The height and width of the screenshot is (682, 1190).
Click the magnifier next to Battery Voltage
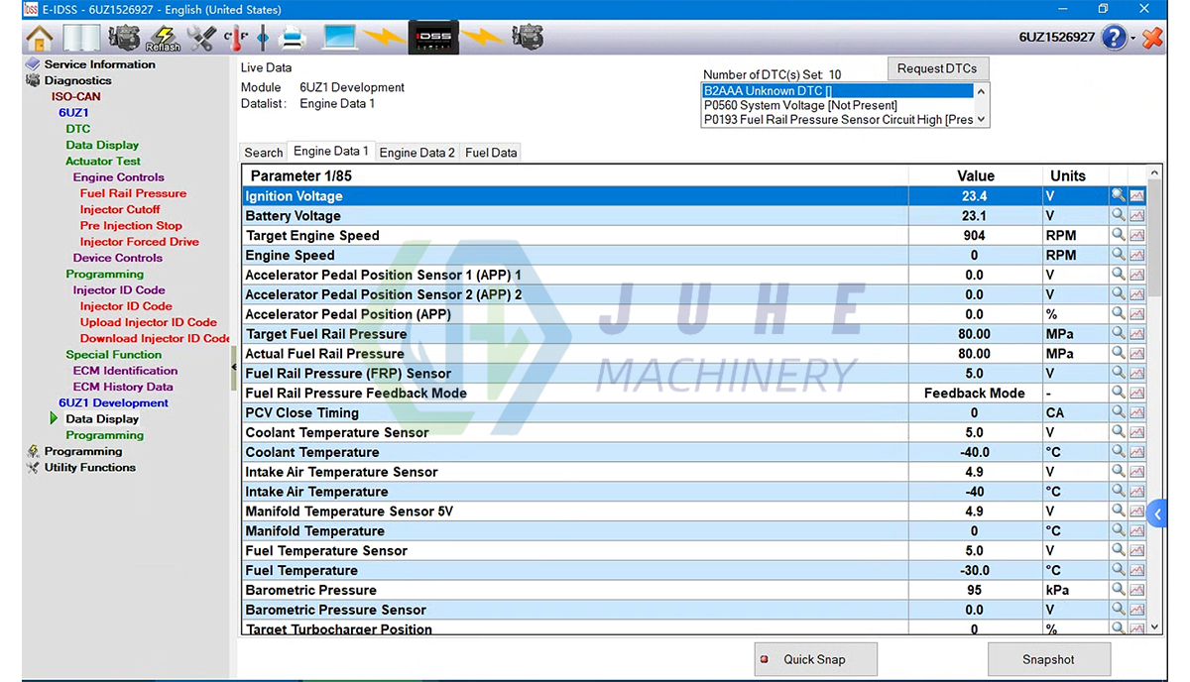1118,215
